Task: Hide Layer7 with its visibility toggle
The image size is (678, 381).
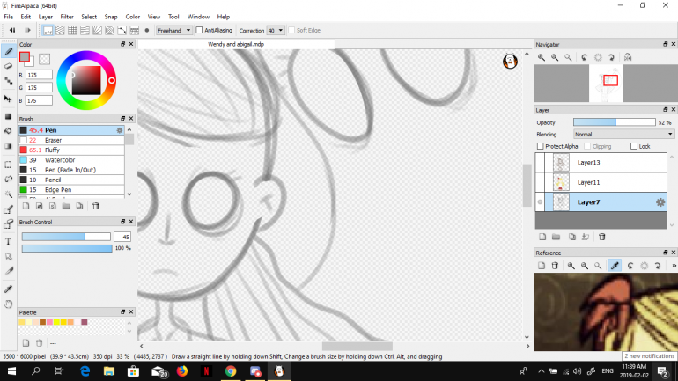Action: click(541, 202)
